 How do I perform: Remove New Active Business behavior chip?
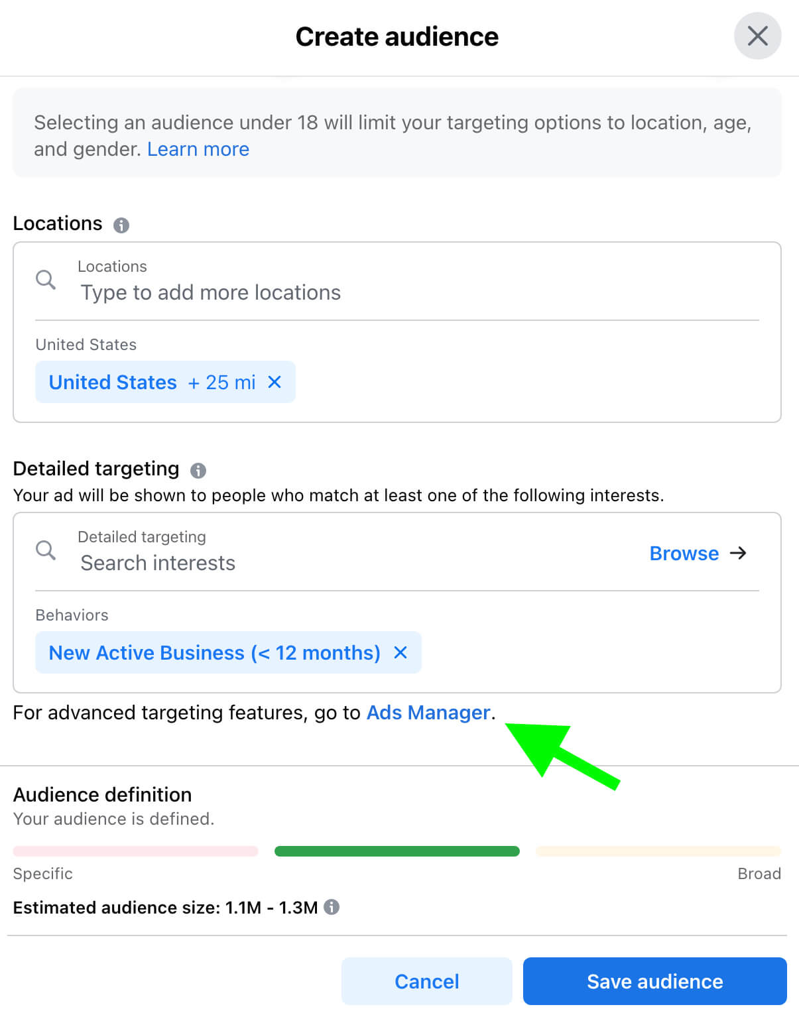(400, 652)
